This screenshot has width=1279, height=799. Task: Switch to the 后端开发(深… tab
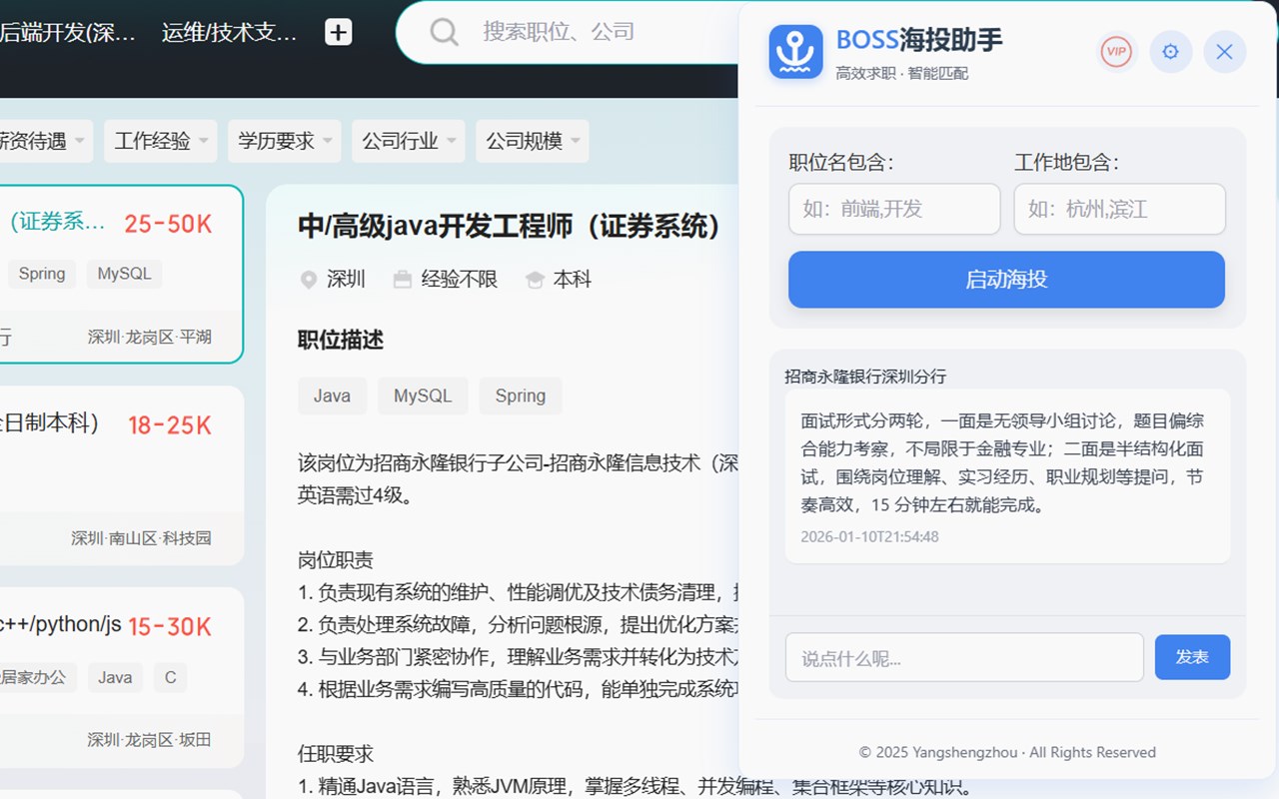click(x=68, y=32)
